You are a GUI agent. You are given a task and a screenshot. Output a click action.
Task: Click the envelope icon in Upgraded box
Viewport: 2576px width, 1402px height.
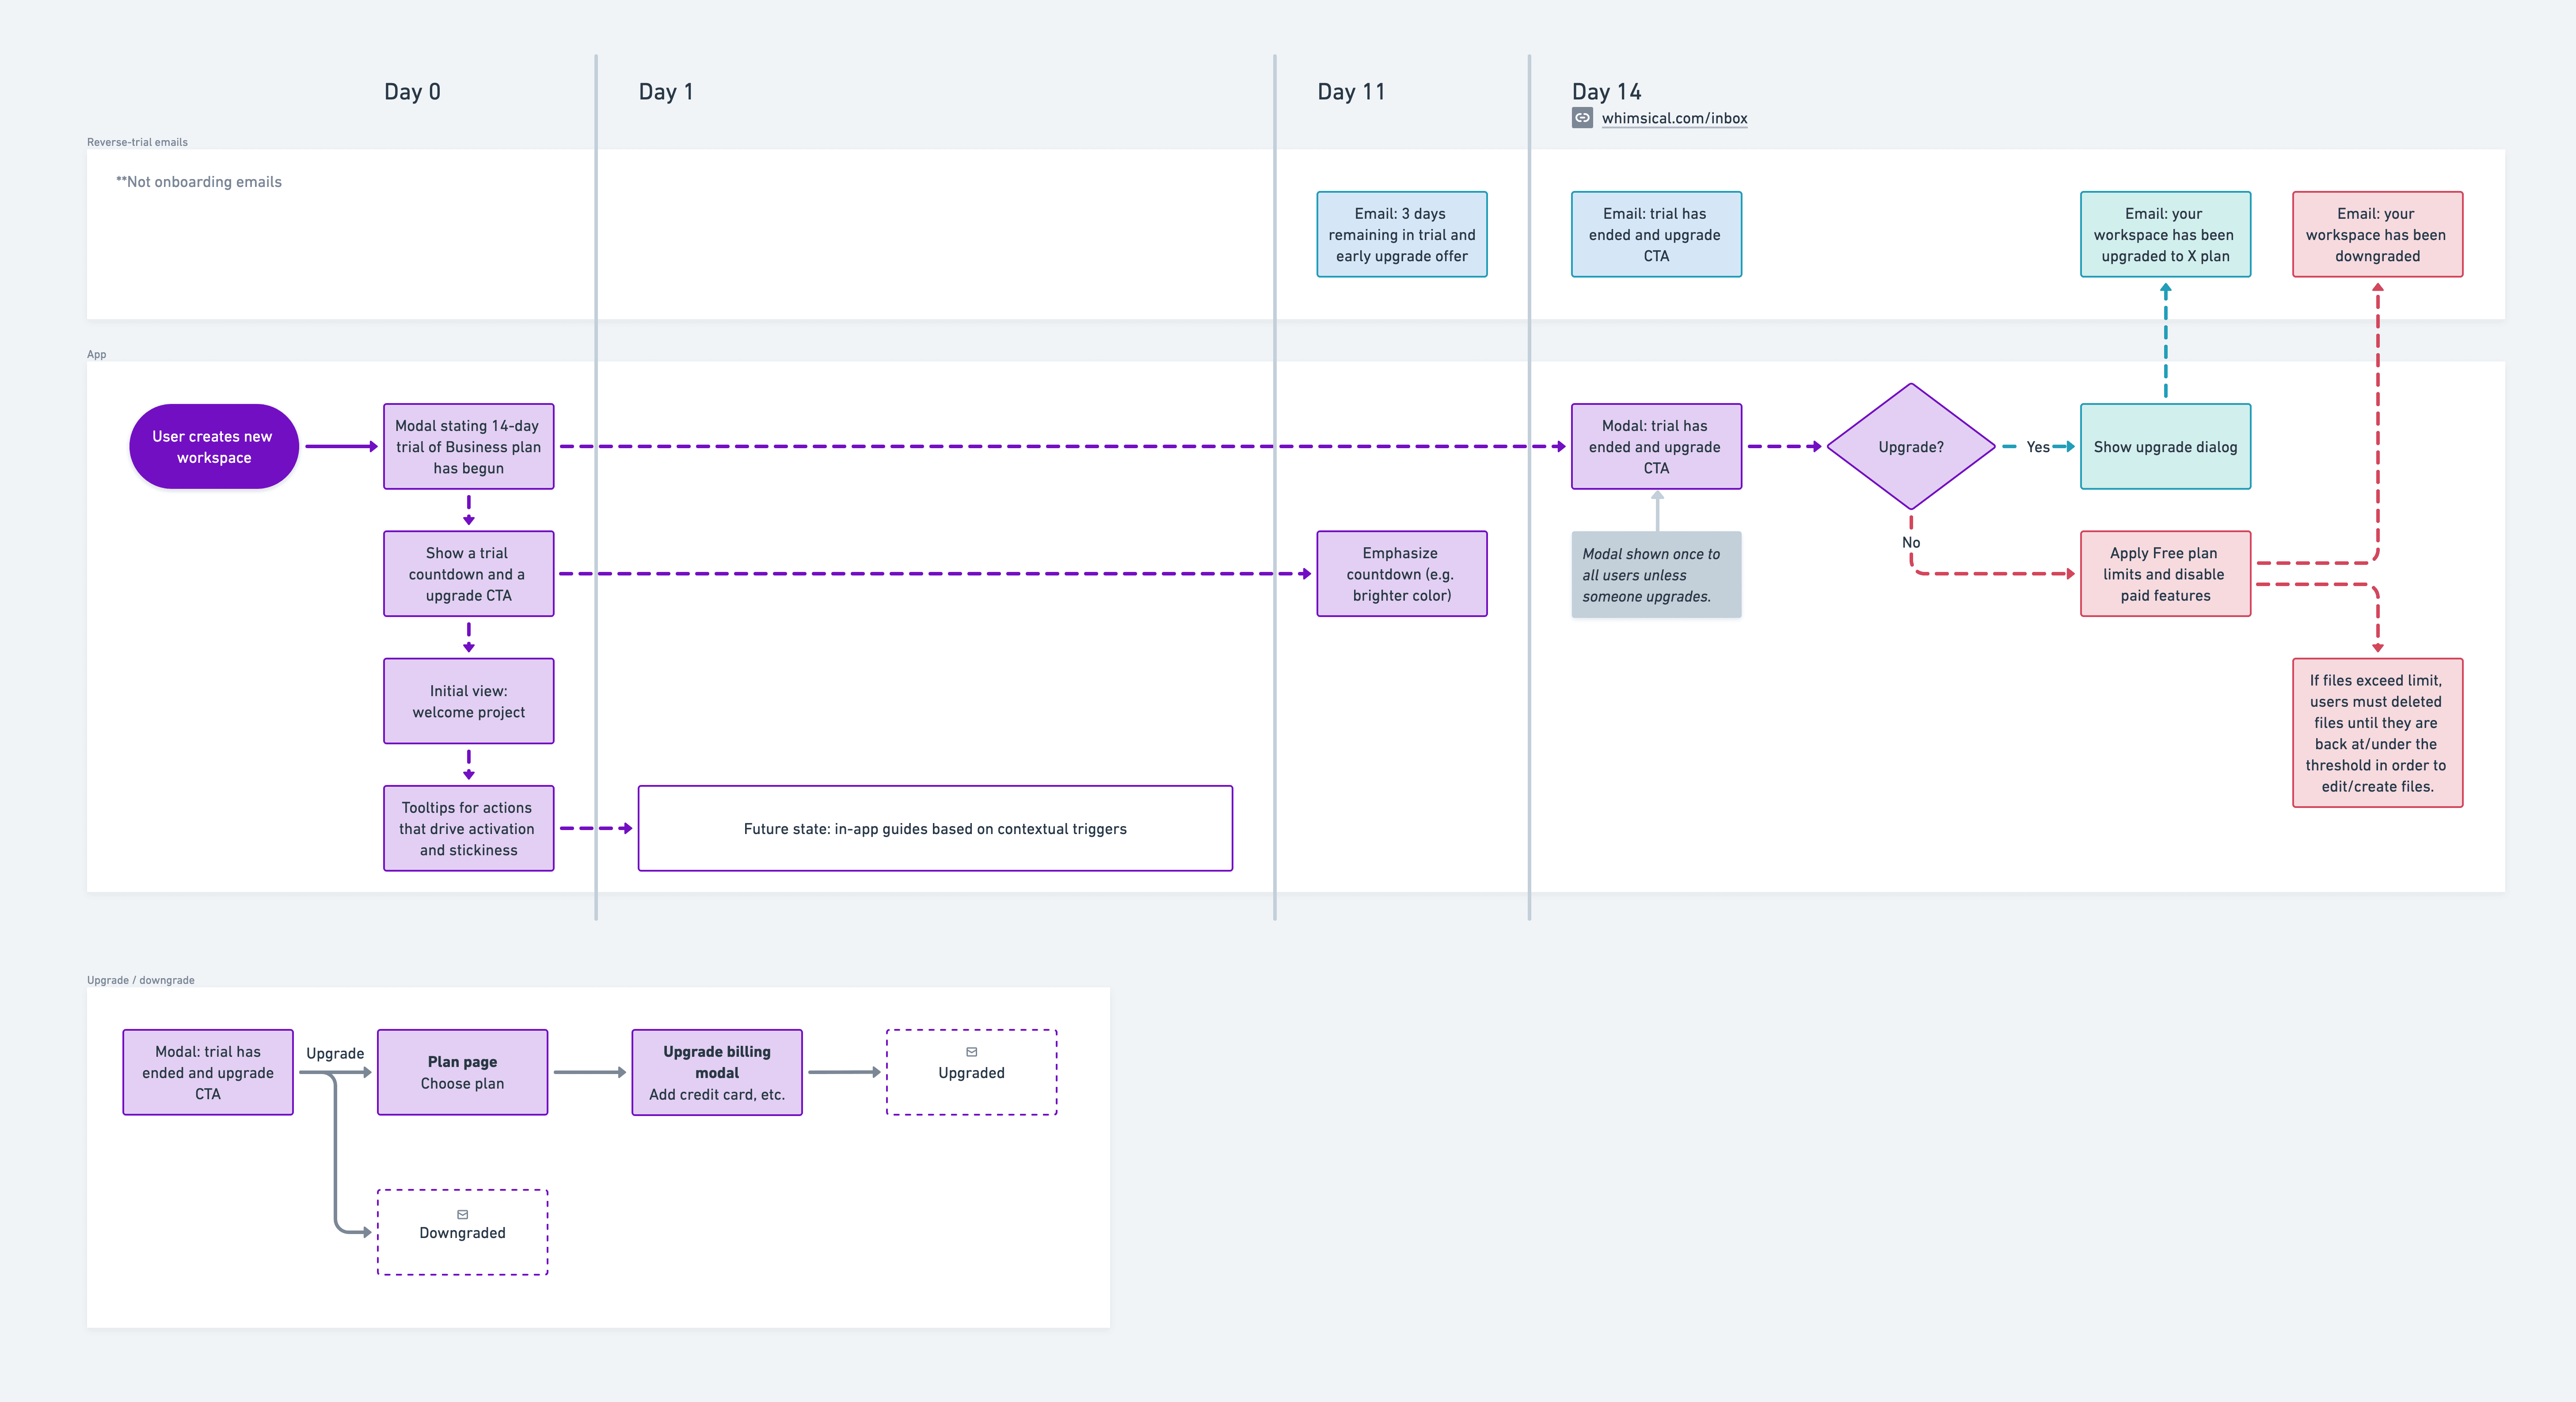pos(971,1052)
